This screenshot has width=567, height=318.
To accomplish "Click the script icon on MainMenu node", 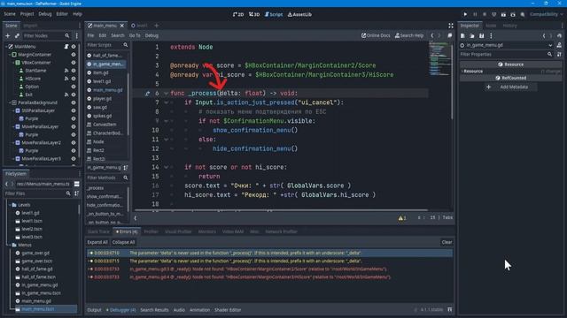I will coord(66,47).
